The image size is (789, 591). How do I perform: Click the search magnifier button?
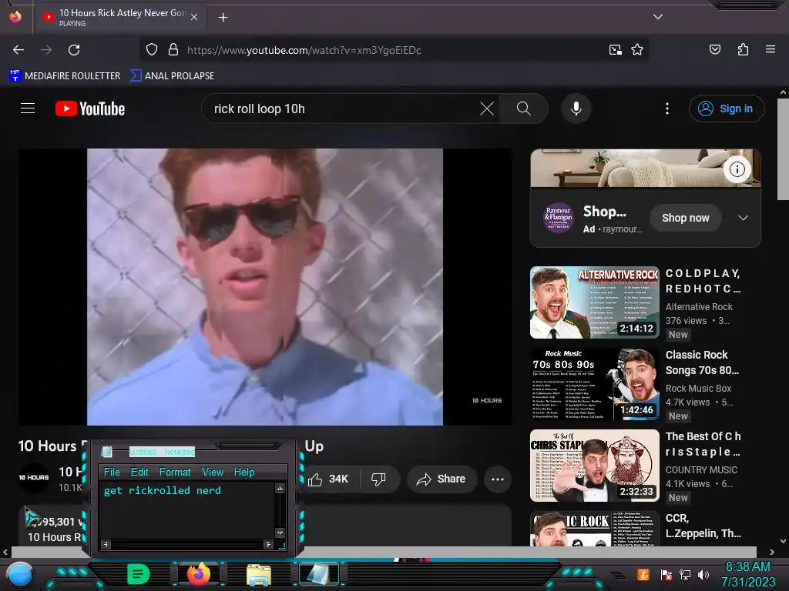tap(524, 109)
